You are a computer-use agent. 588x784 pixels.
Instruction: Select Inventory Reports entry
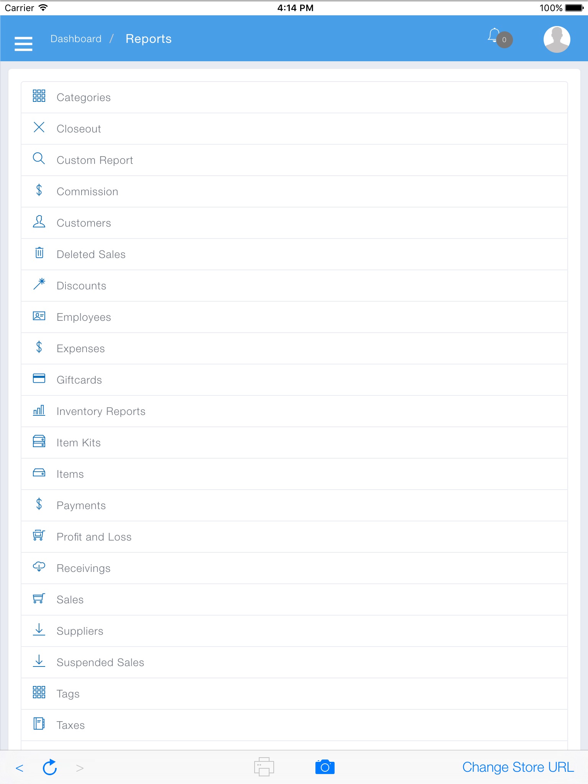pos(294,411)
